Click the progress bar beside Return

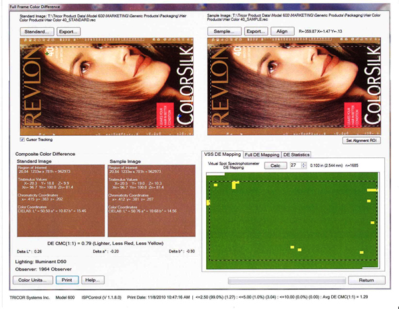tap(287, 281)
